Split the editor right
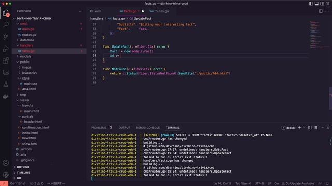This screenshot has height=186, width=332. [x=321, y=11]
